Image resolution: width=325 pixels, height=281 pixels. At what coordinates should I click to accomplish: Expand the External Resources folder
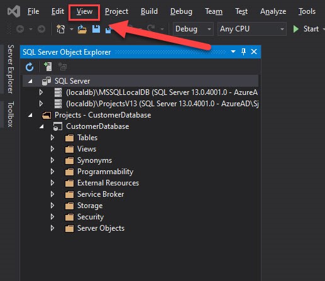point(52,183)
